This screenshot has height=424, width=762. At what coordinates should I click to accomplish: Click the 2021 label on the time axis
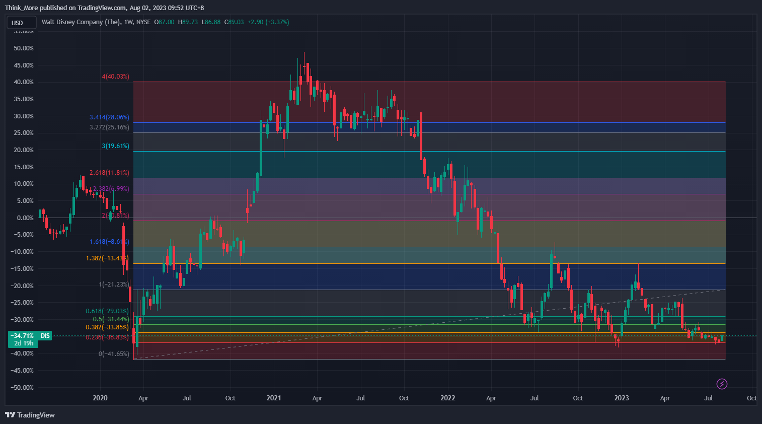pyautogui.click(x=274, y=398)
